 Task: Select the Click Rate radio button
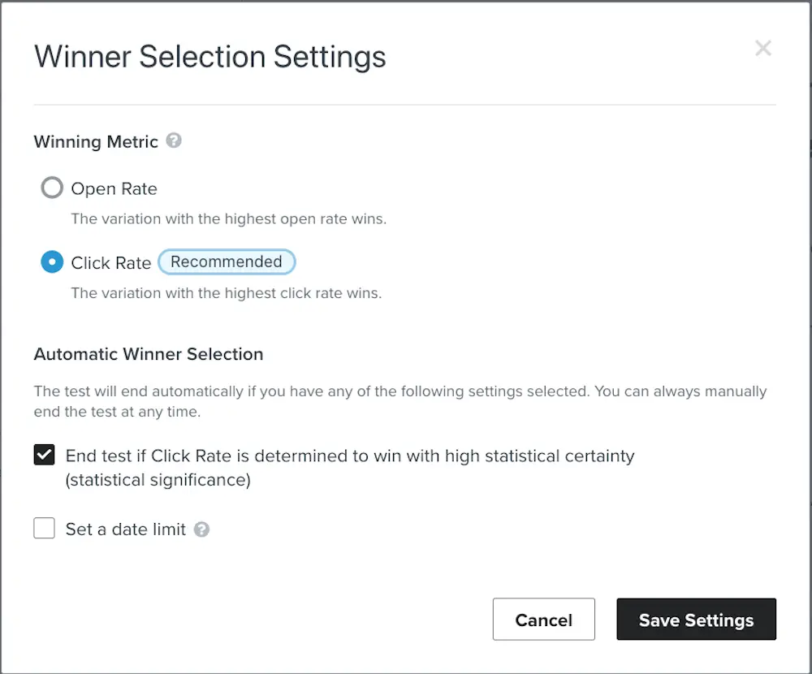click(52, 262)
